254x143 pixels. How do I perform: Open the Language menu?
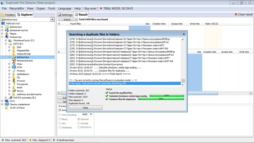coord(65,9)
